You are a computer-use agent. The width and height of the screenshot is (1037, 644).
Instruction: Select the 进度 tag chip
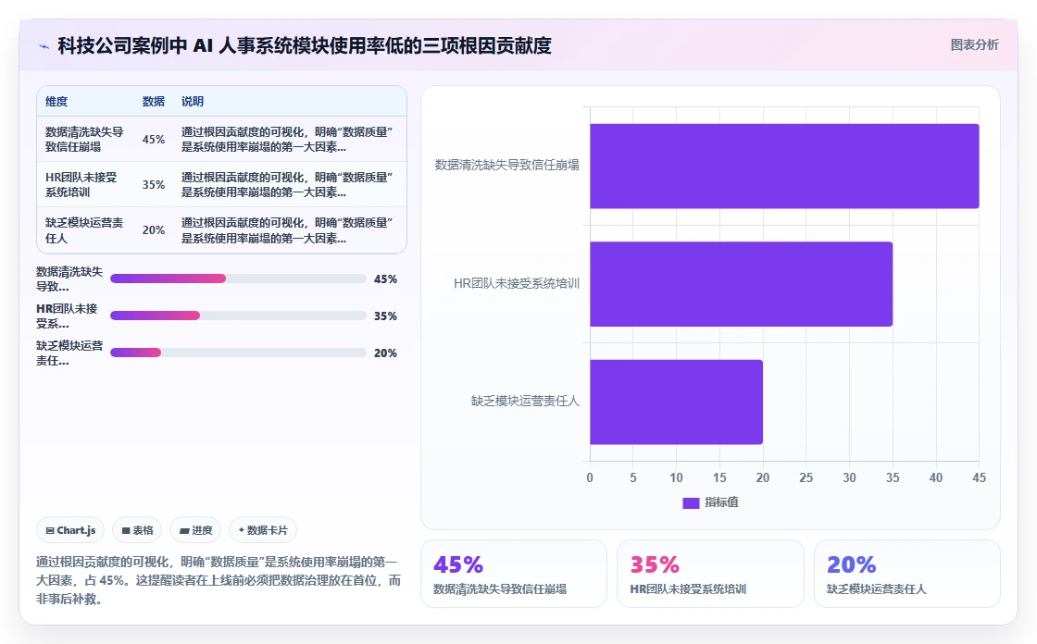click(195, 530)
